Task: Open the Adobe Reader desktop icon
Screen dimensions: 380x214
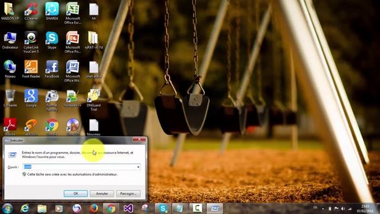Action: pos(10,127)
